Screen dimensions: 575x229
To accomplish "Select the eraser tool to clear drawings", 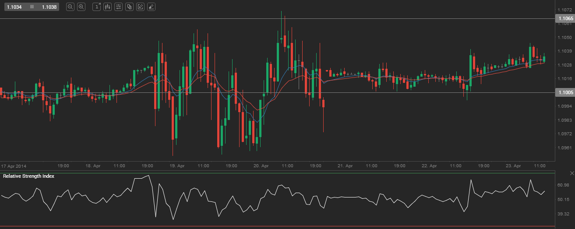I will [x=151, y=7].
